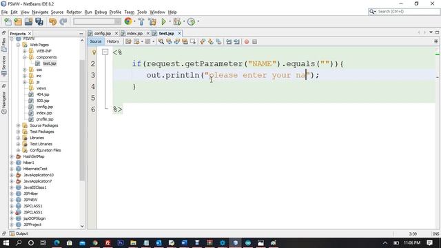Click the Save All toolbar icon
The image size is (441, 248).
pos(39,21)
